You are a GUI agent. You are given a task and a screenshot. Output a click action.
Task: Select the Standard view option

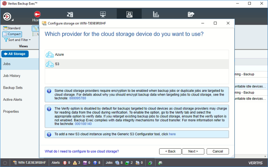click(x=12, y=28)
